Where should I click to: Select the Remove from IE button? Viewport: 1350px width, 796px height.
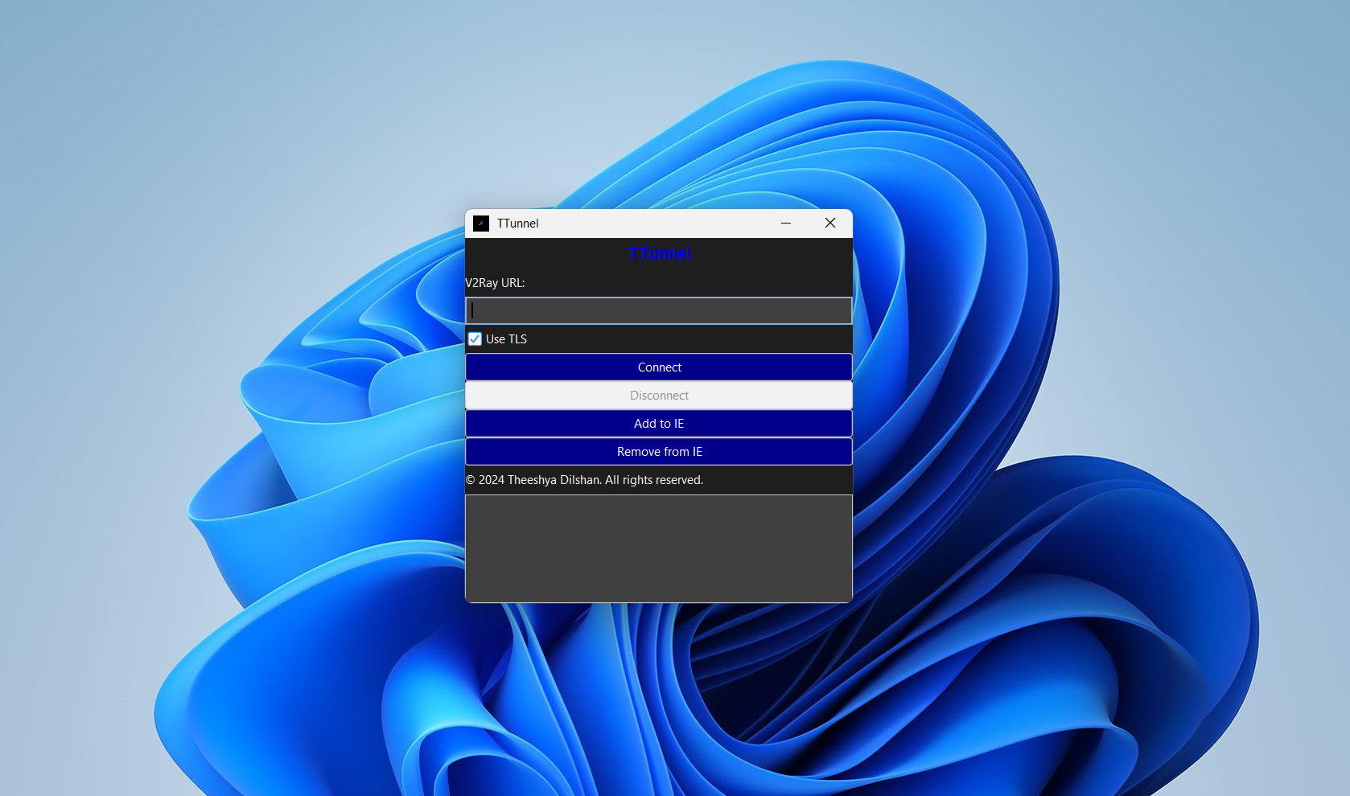[658, 452]
